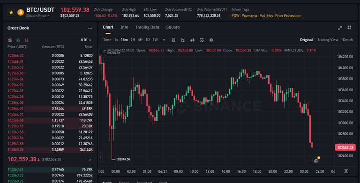Open the more intervals dropdown arrow
The height and width of the screenshot is (183, 360).
pyautogui.click(x=164, y=40)
